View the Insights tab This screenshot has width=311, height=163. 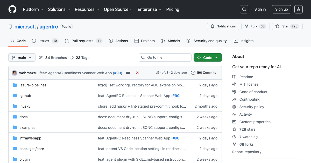pos(244,41)
